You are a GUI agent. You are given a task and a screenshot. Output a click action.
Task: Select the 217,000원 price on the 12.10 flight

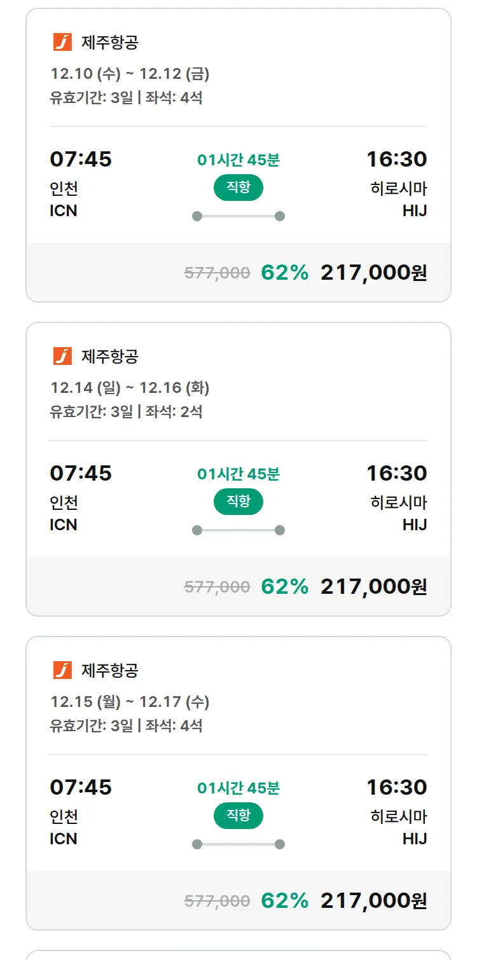pos(373,273)
